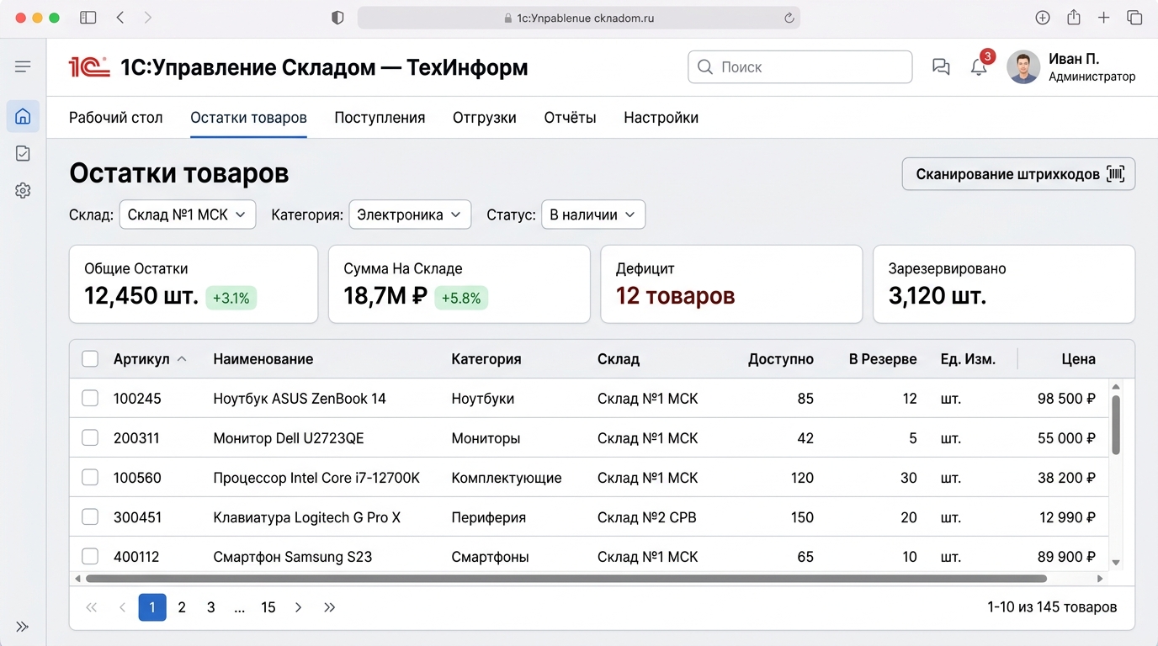Click the table horizontal scrollbar
Viewport: 1158px width, 646px height.
[x=566, y=579]
